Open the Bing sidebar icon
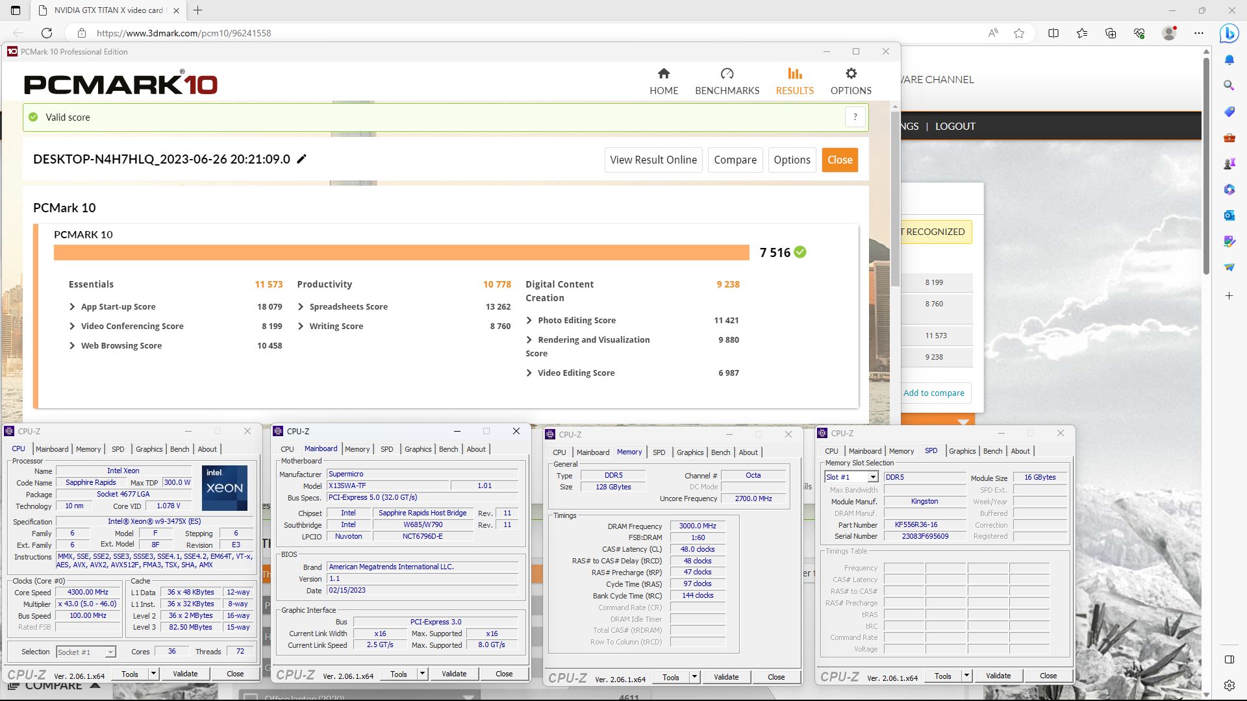 tap(1229, 33)
